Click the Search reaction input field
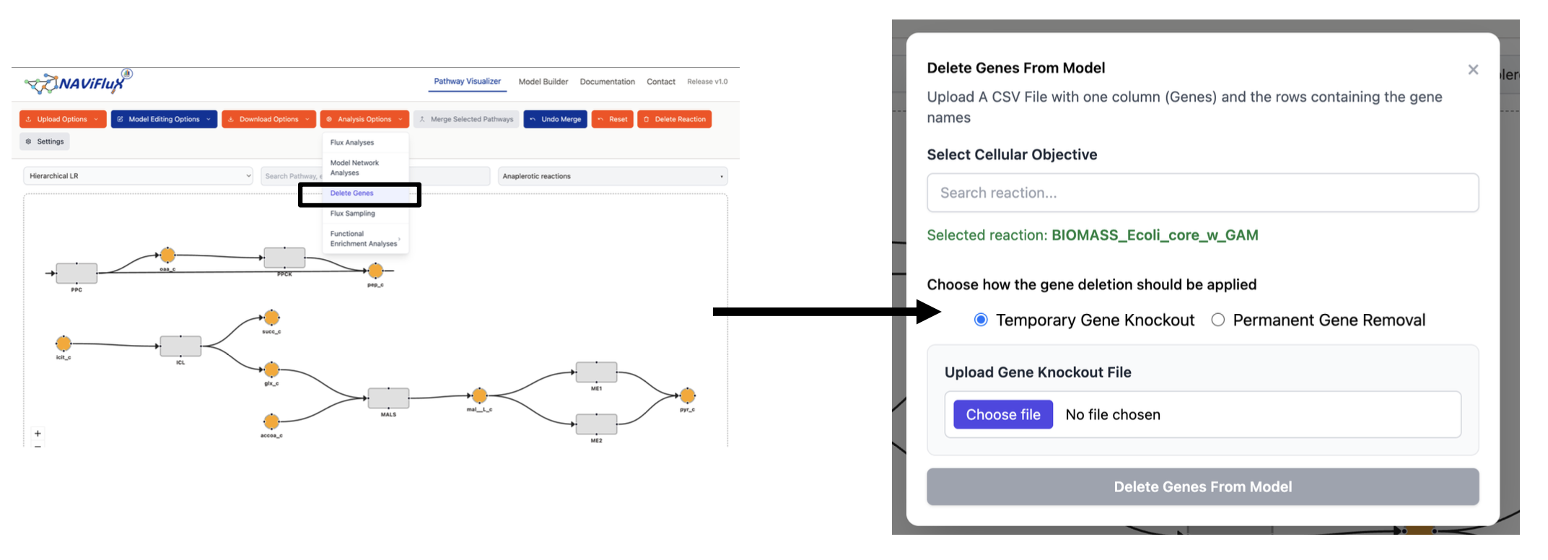 tap(1202, 193)
